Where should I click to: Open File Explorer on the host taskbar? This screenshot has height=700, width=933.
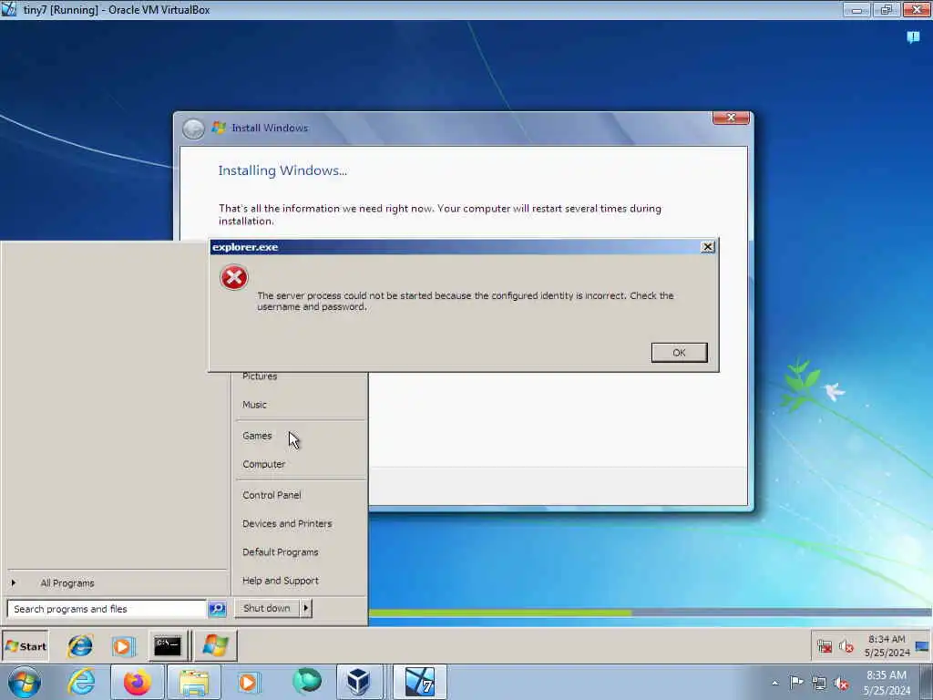(x=194, y=682)
